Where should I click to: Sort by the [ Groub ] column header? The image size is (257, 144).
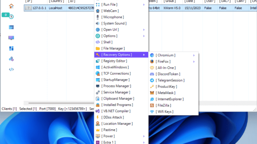coord(170,1)
